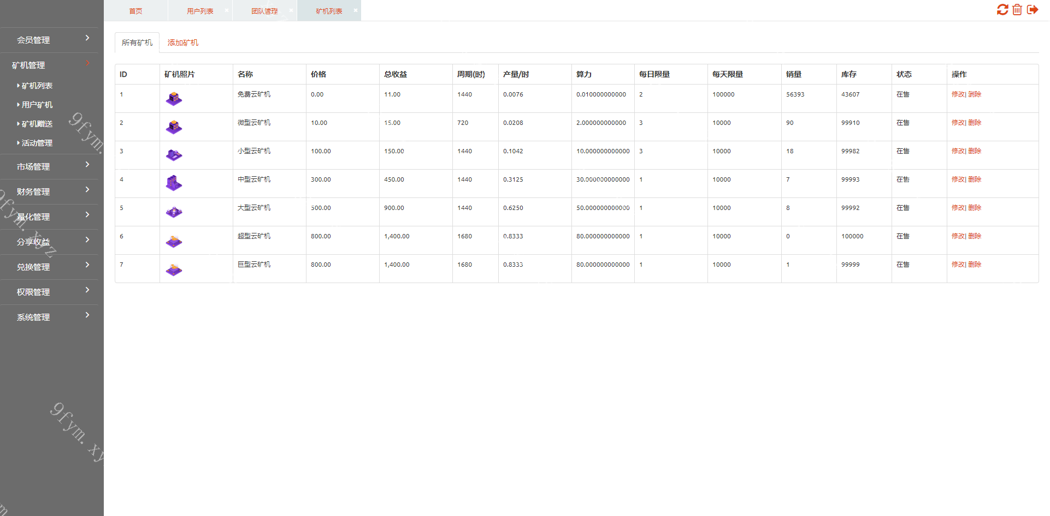Open miner photo for 中型云矿机
The image size is (1050, 516).
point(174,183)
